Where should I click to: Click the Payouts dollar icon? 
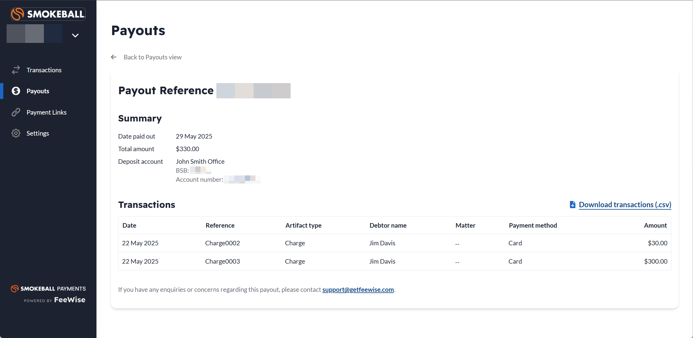16,91
